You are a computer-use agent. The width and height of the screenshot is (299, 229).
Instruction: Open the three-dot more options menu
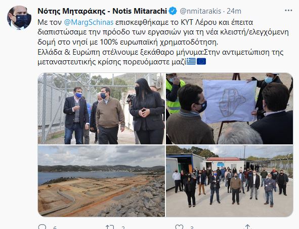pos(288,11)
